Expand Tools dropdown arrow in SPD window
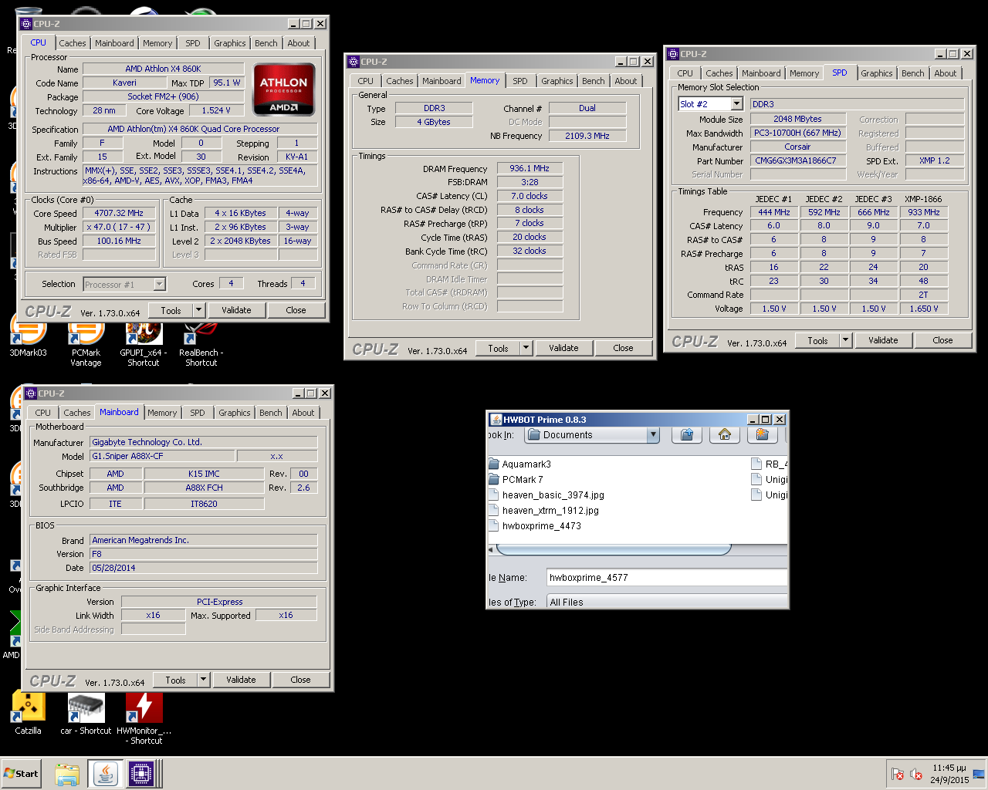The width and height of the screenshot is (988, 790). (845, 340)
